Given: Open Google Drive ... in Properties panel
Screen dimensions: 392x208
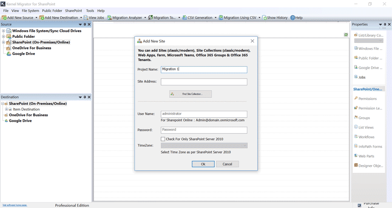Looking at the screenshot, I should tap(368, 67).
